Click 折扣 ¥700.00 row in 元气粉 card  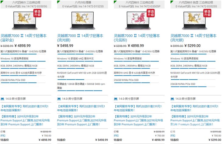coord(139,136)
